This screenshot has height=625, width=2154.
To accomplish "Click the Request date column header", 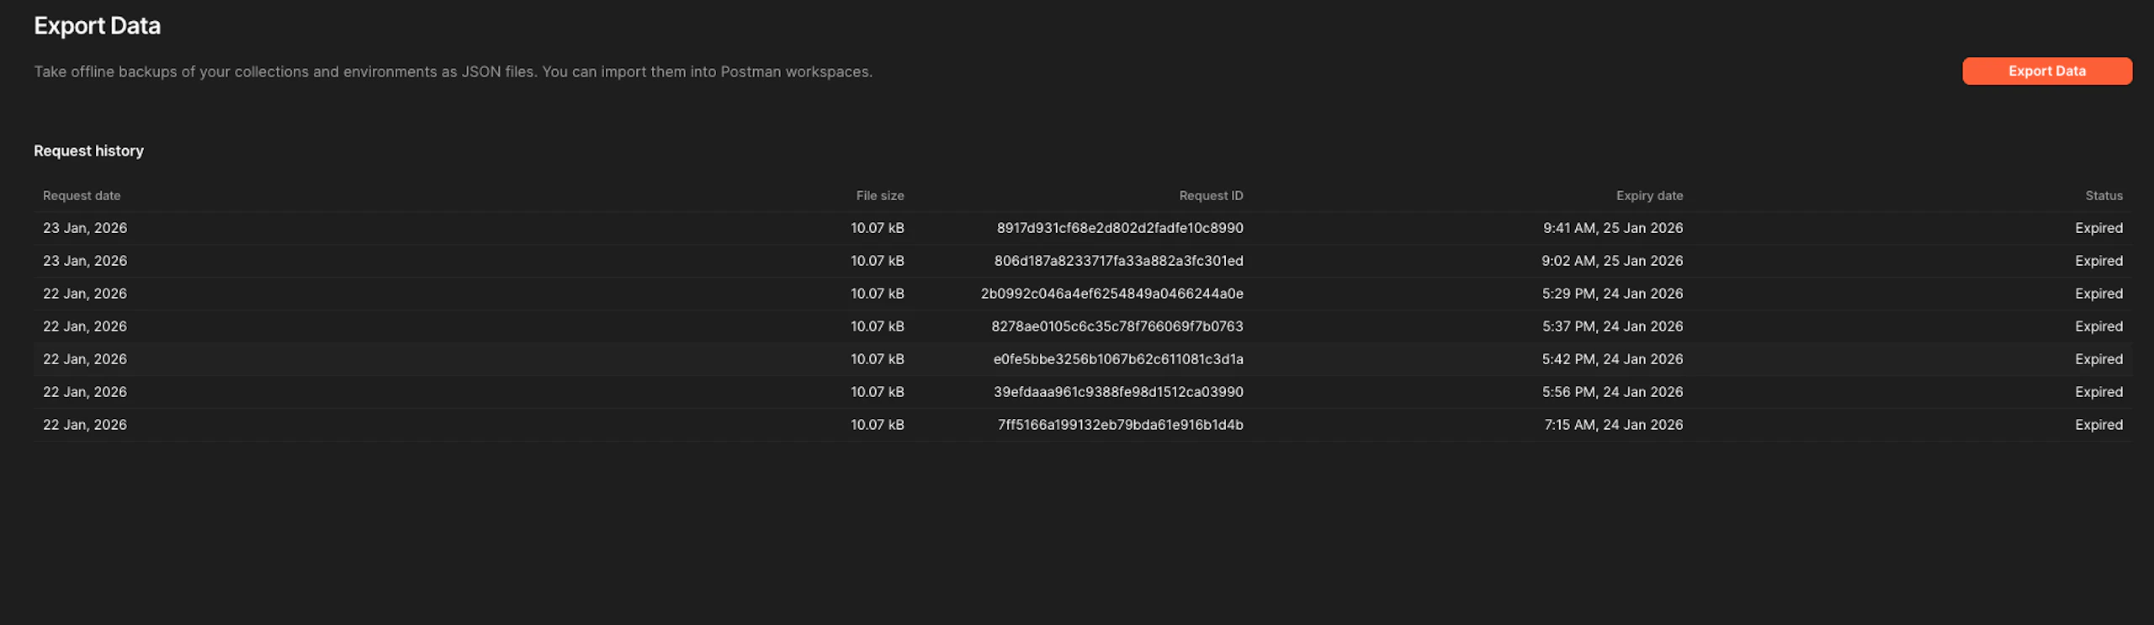I will [82, 196].
